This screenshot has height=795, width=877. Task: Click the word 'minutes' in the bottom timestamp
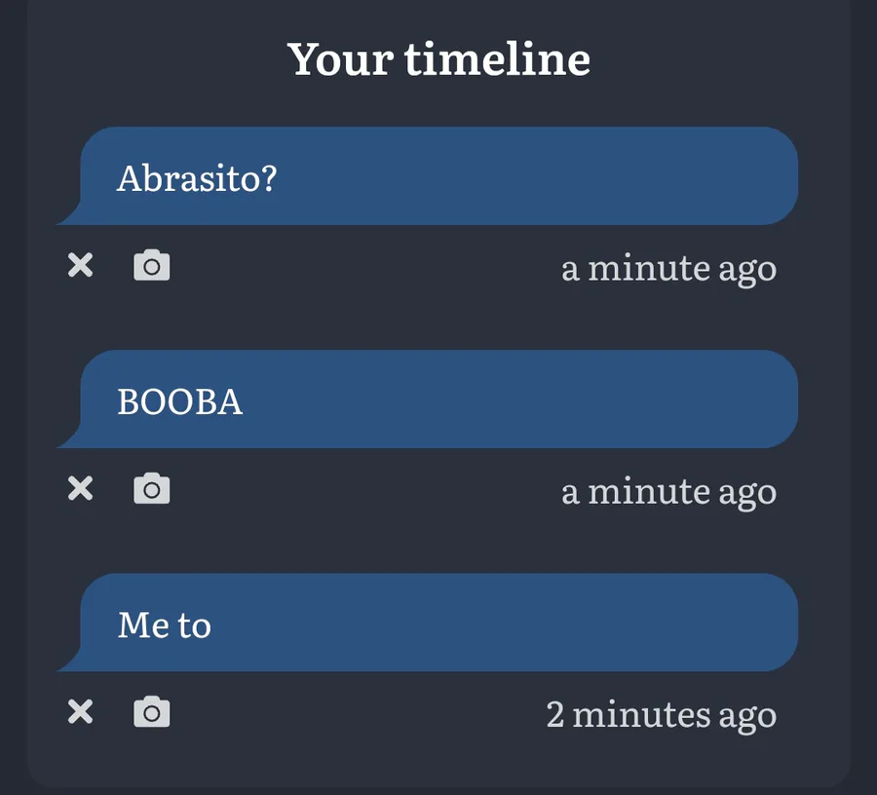641,714
